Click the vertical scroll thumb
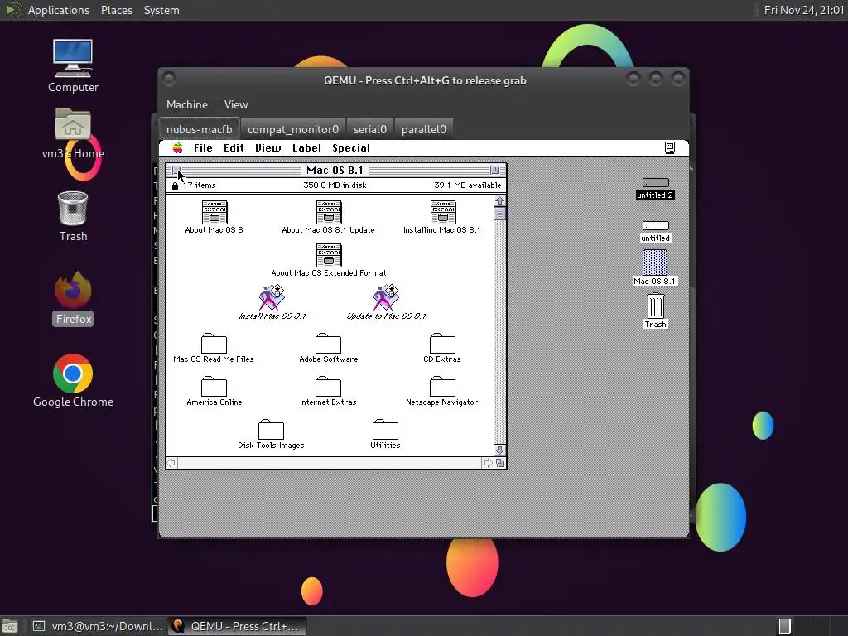 point(499,214)
